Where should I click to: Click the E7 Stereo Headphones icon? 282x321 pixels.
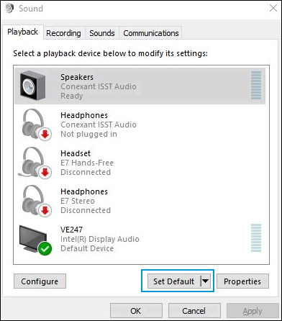click(36, 201)
